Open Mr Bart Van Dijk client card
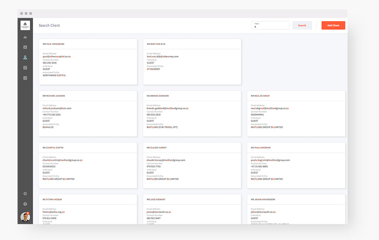Viewport: 379px width, 240px height. point(192,62)
